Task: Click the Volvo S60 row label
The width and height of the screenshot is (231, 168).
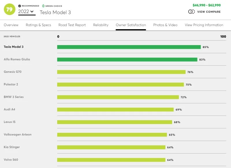Action: [x=11, y=160]
